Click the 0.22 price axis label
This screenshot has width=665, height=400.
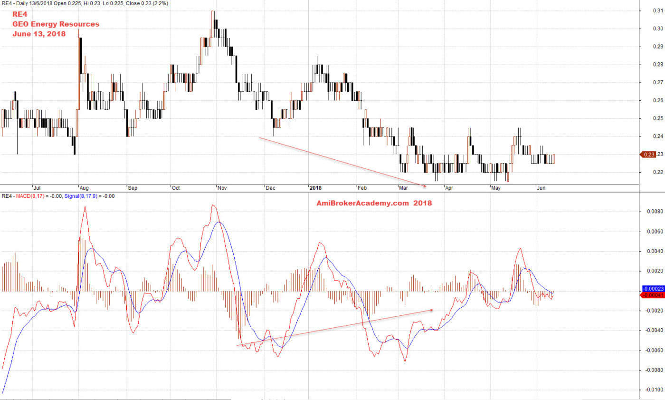point(657,172)
